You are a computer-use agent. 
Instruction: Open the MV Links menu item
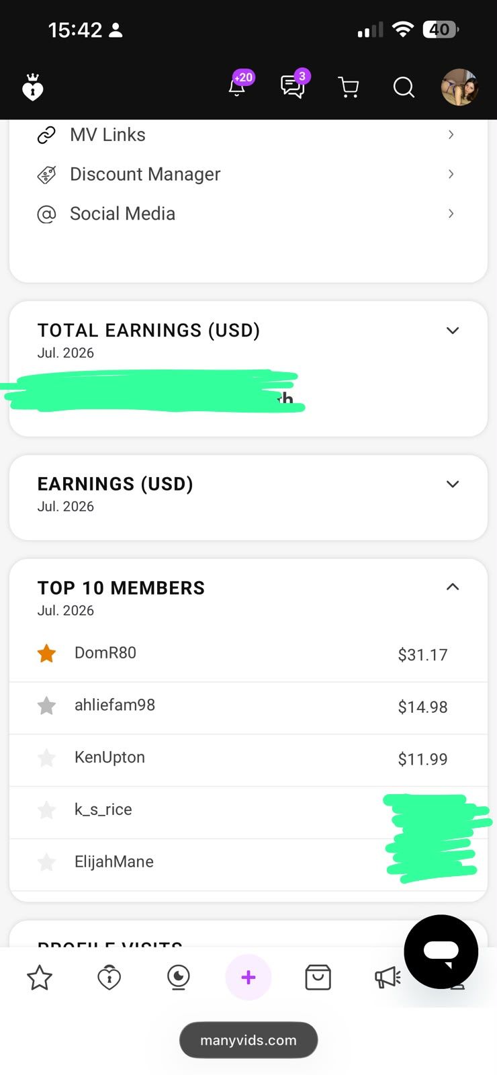[x=248, y=135]
